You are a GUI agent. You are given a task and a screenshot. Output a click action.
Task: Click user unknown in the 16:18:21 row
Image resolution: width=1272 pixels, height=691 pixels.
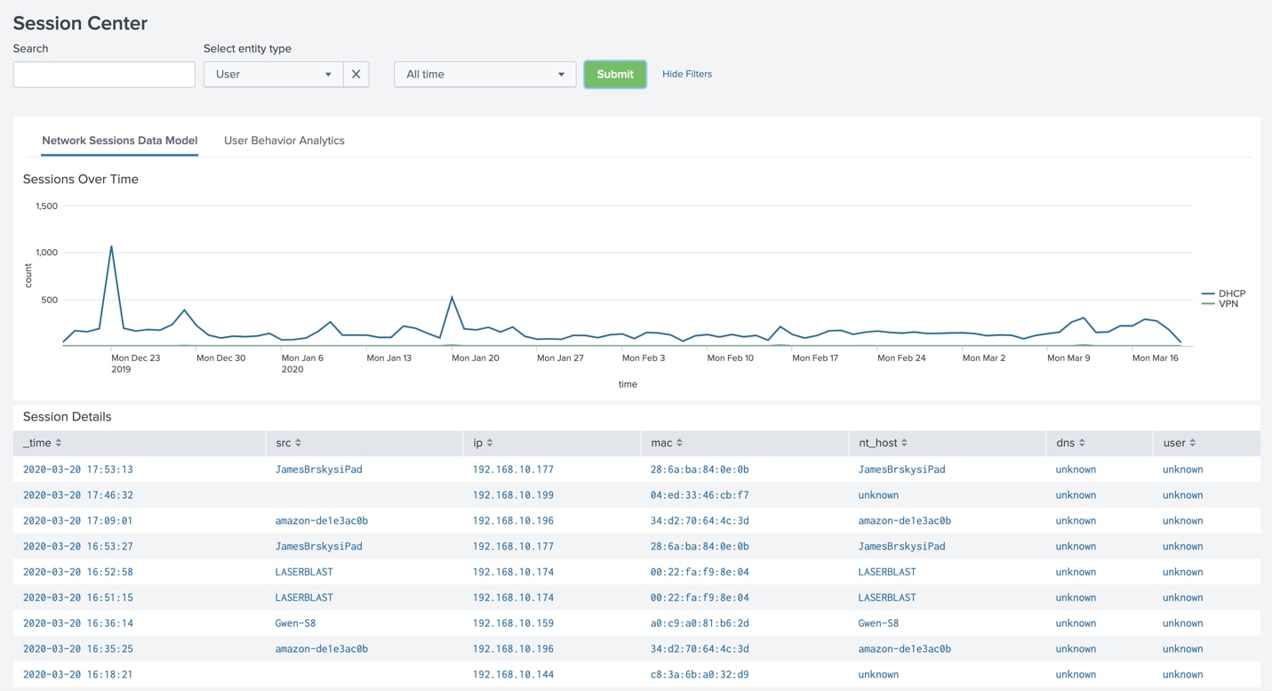point(1182,675)
